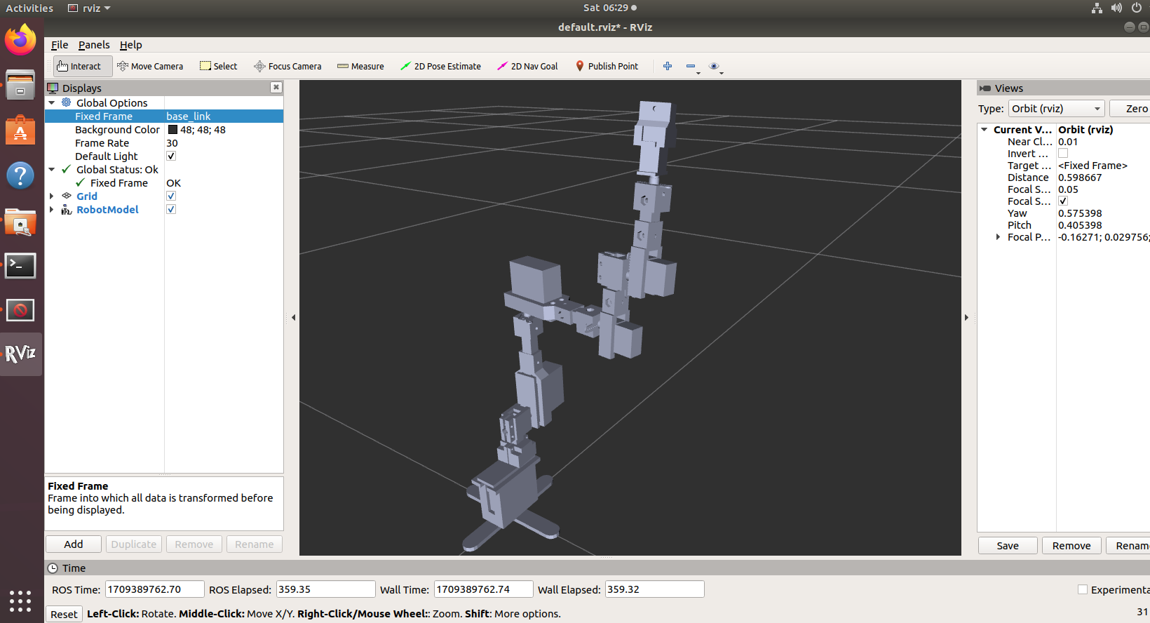Screen dimensions: 1150x623
Task: Uncheck the RobotModel display checkbox
Action: 171,209
